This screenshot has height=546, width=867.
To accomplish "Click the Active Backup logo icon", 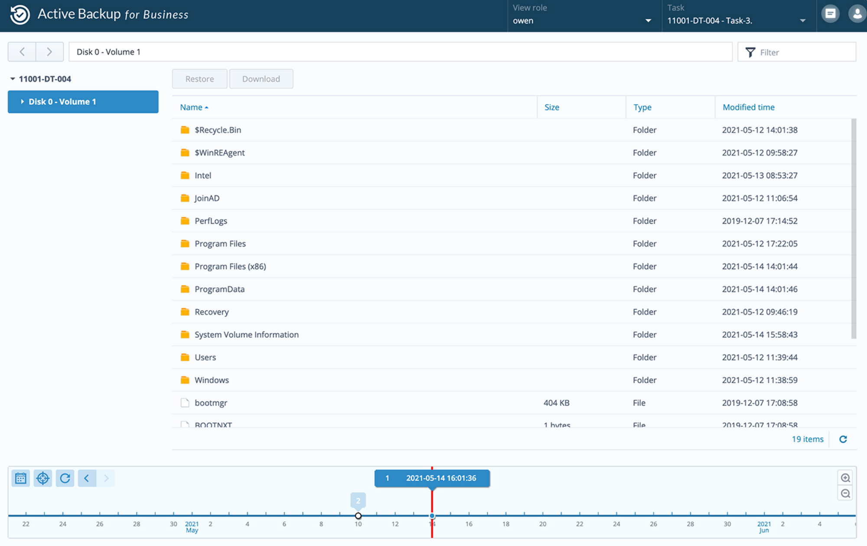I will click(20, 14).
